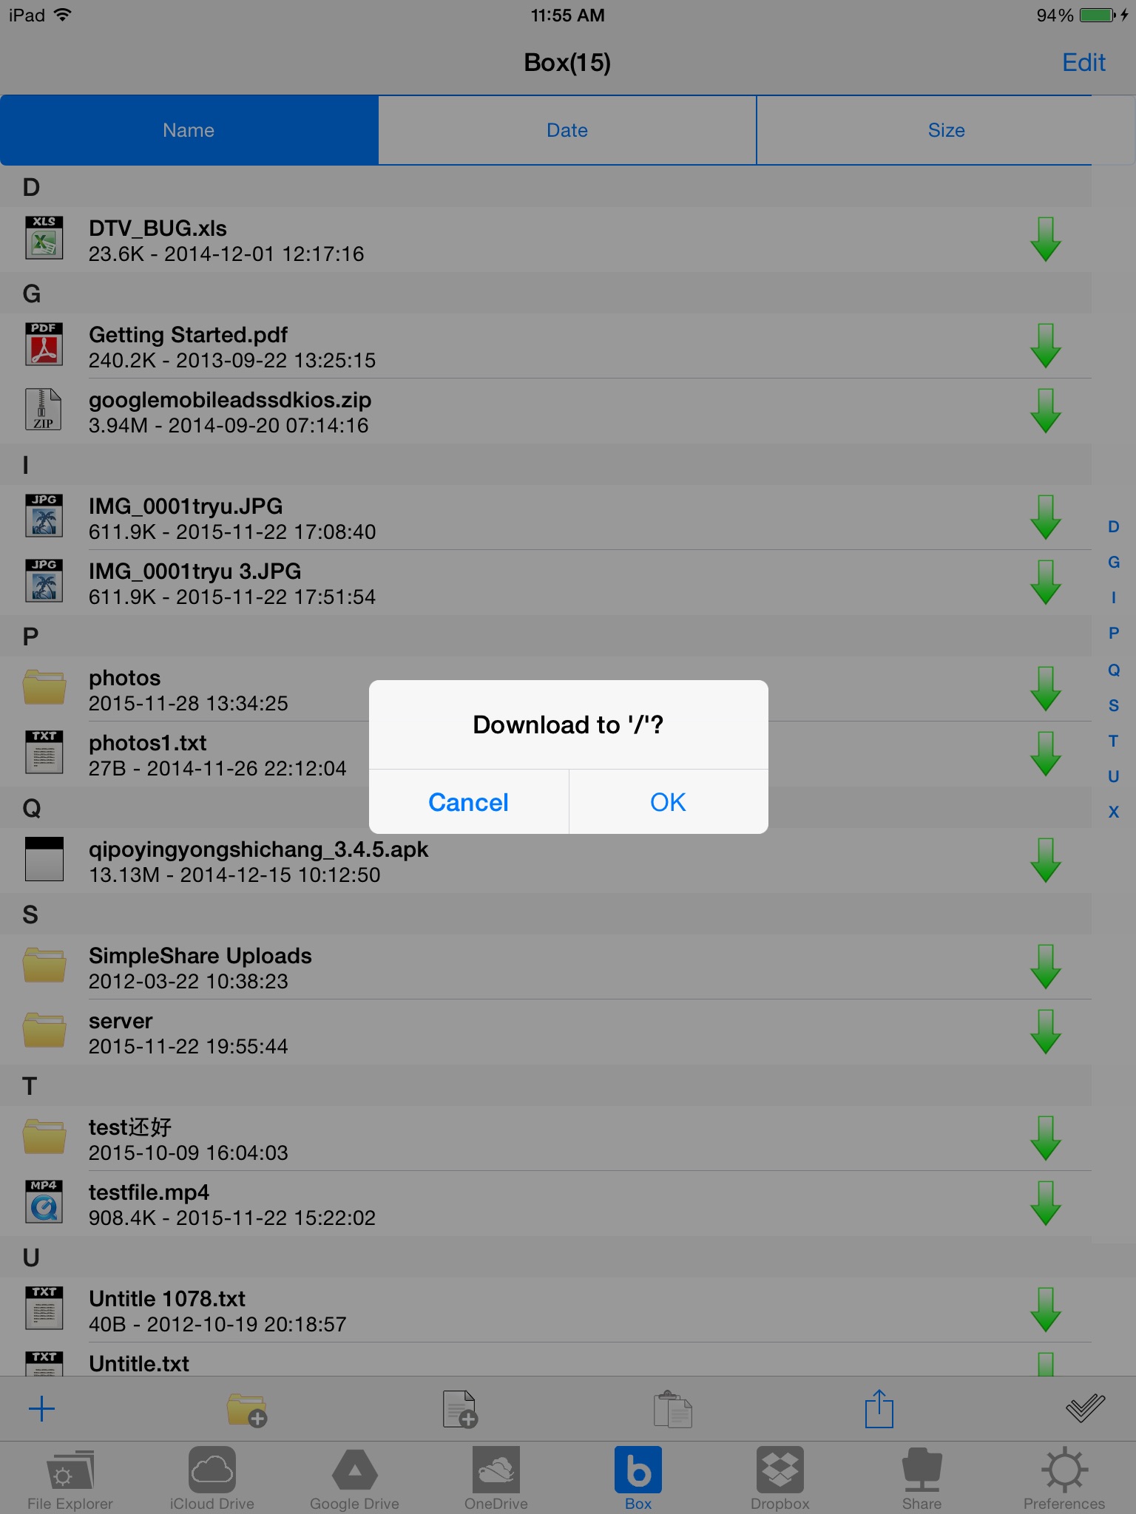
Task: Tap the paste clipboard icon
Action: coord(672,1409)
